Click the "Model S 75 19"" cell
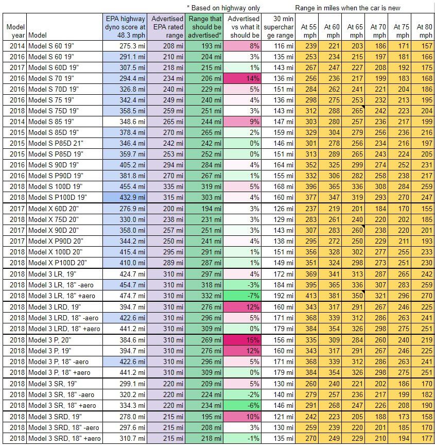Viewport: 435px width, 447px height. point(65,100)
